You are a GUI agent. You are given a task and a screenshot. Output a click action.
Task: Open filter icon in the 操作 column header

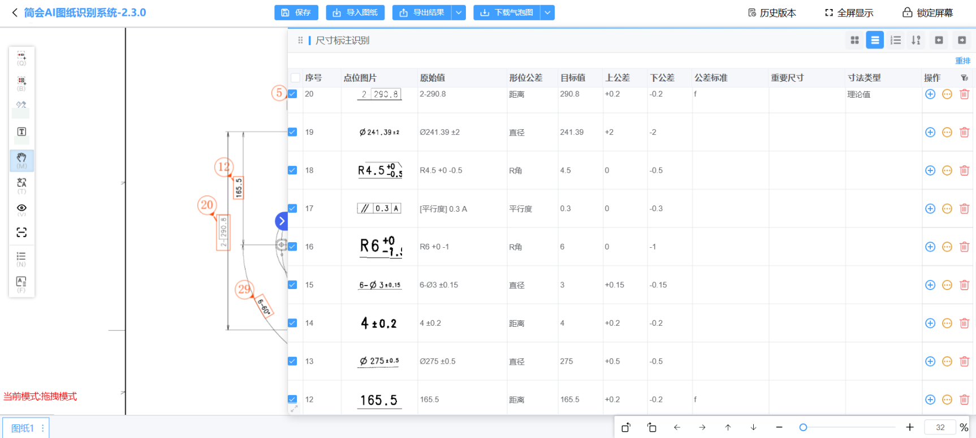click(964, 78)
